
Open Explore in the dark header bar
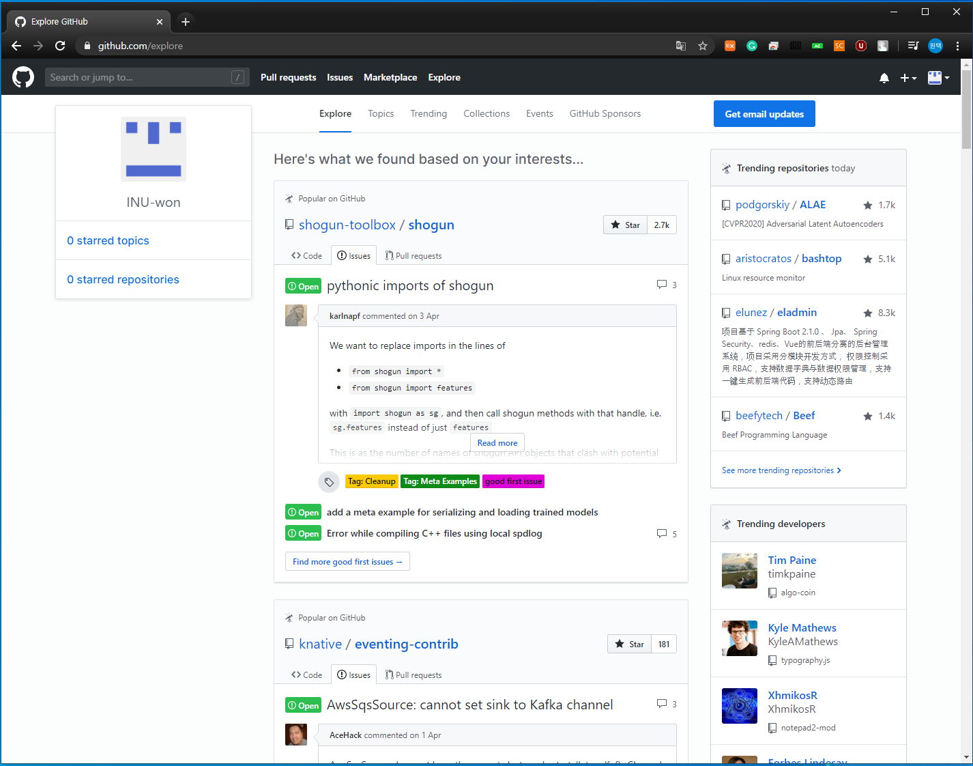pyautogui.click(x=444, y=77)
